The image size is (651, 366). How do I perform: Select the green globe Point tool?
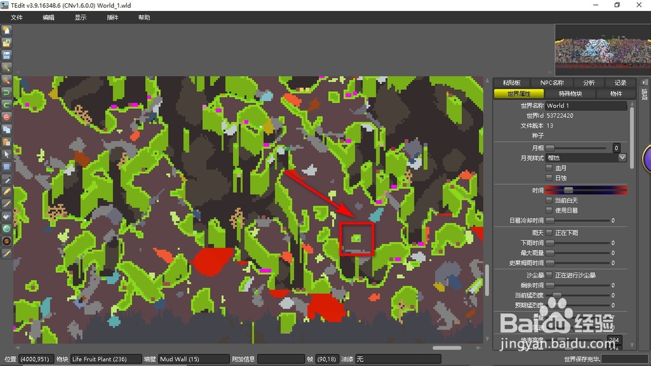point(7,229)
